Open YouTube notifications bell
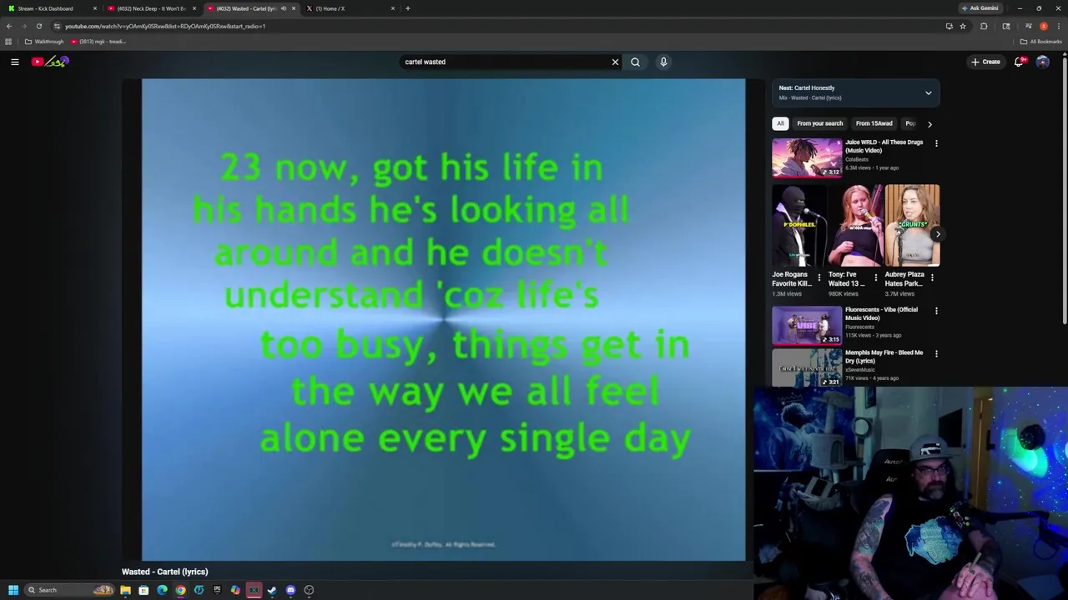This screenshot has height=600, width=1068. pos(1019,62)
